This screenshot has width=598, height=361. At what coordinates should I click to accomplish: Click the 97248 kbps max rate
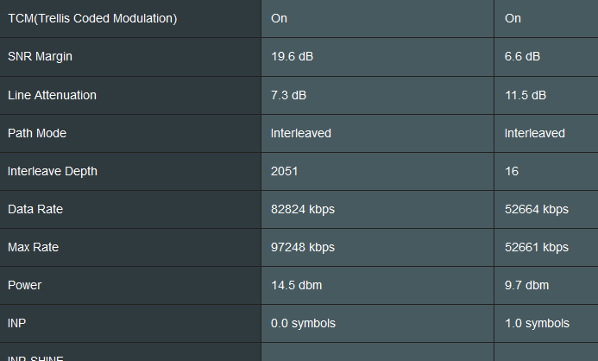point(303,248)
